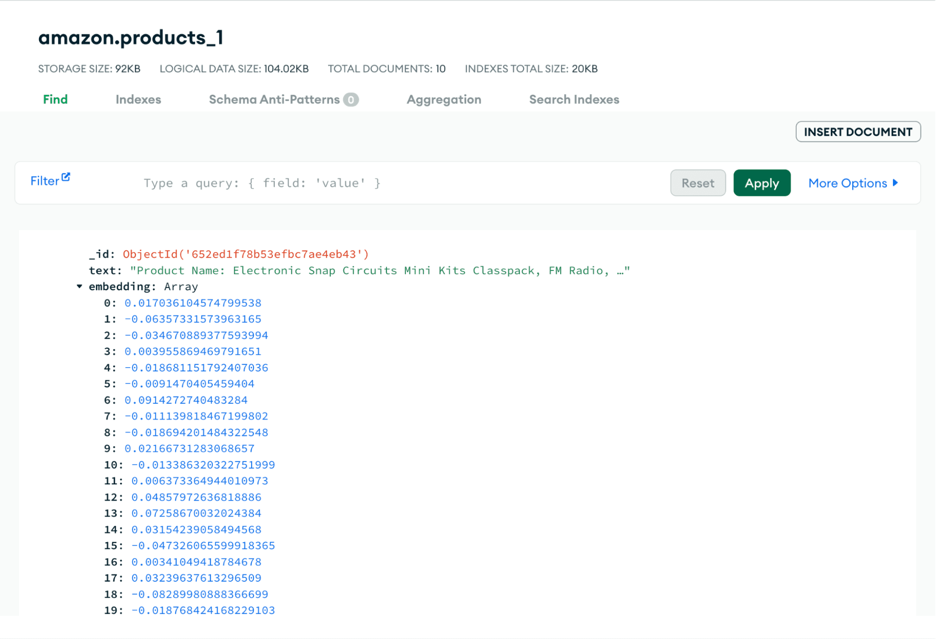
Task: Switch to the Indexes tab
Action: [139, 99]
